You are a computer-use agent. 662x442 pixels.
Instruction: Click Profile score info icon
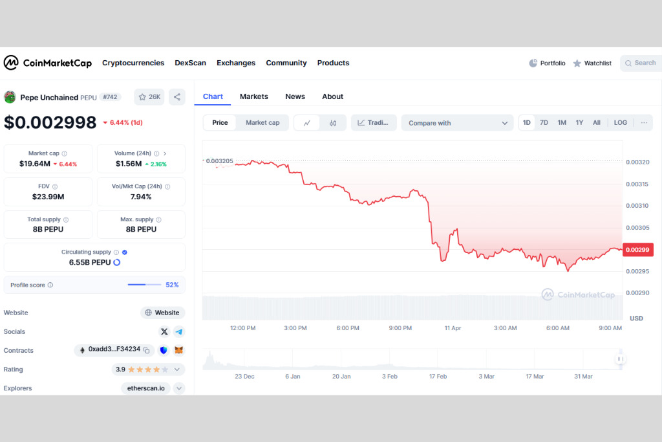pyautogui.click(x=50, y=285)
